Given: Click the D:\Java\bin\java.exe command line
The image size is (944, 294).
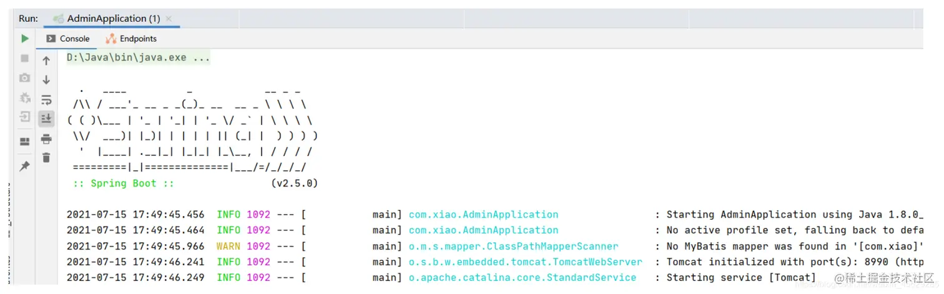Looking at the screenshot, I should pos(139,57).
